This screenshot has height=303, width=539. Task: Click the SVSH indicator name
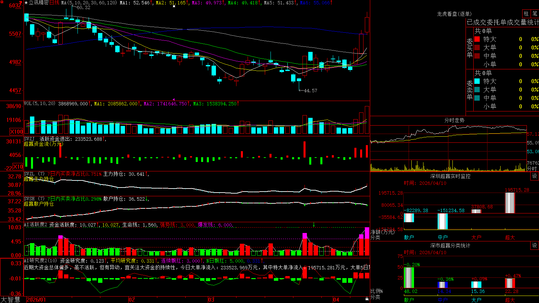tap(29, 199)
